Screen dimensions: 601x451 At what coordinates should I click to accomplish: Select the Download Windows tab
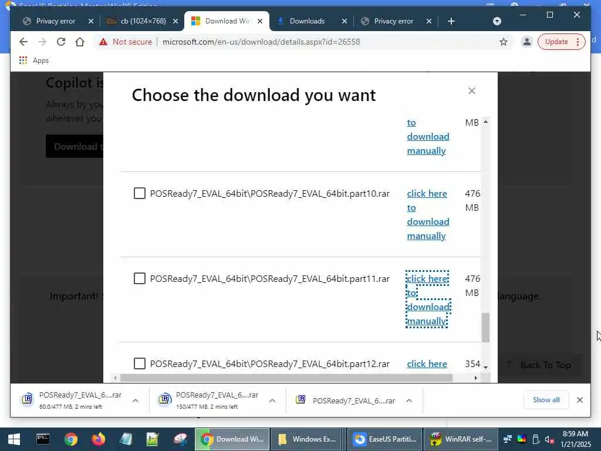[x=227, y=21]
